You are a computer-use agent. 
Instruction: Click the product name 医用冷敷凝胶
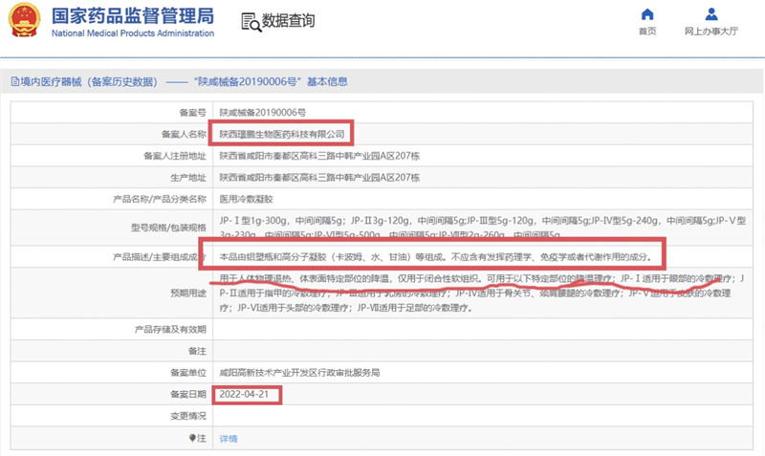pos(247,200)
